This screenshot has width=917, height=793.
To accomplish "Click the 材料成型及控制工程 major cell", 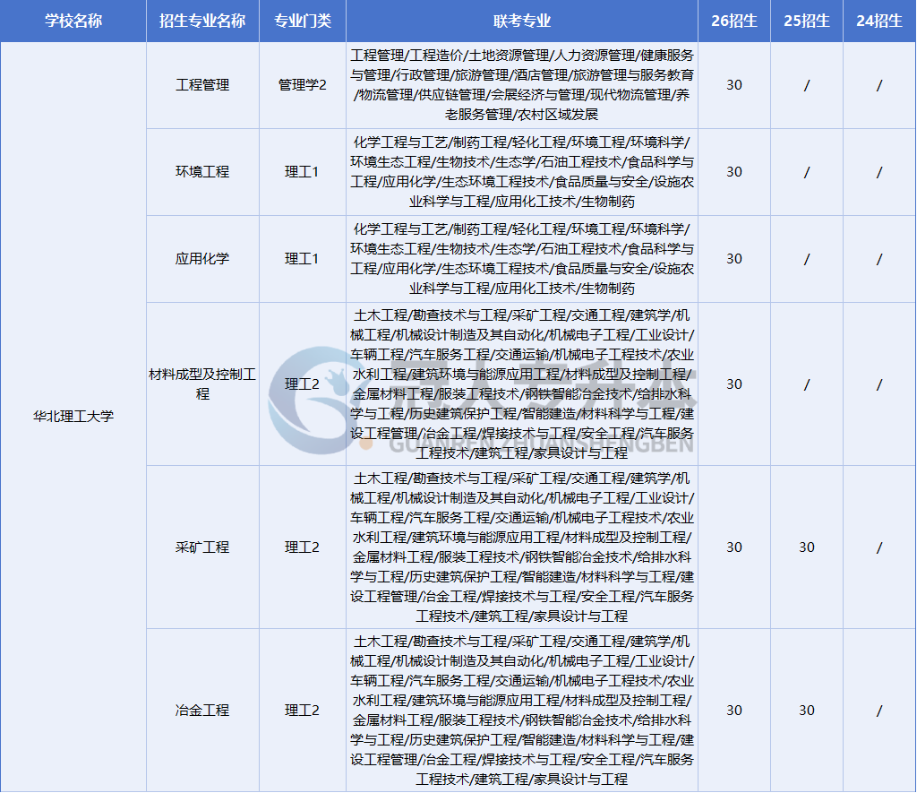I will pos(202,384).
